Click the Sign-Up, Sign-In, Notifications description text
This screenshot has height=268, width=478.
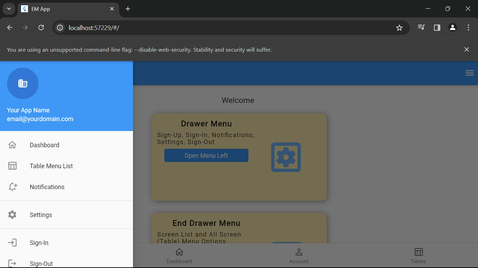pos(206,139)
